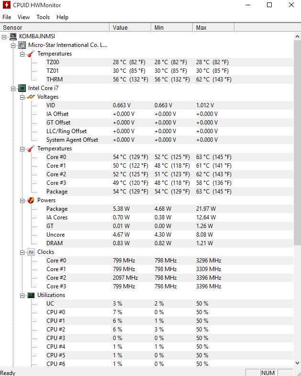Click the Clocks waveform icon
Viewport: 301px width, 376px height.
[x=31, y=252]
